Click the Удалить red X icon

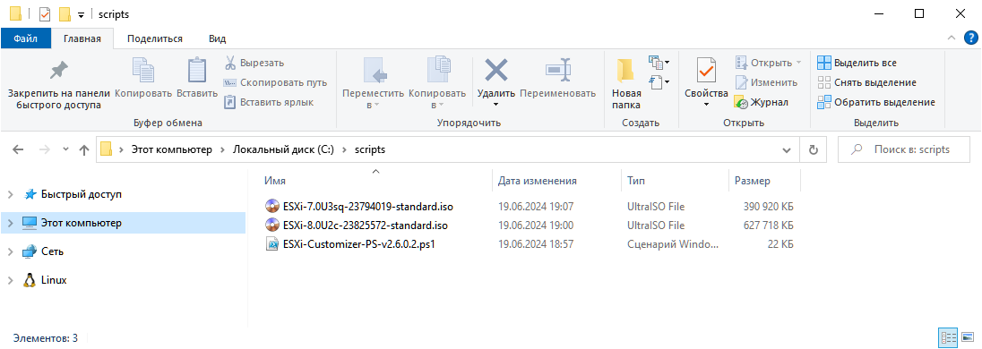pos(496,70)
